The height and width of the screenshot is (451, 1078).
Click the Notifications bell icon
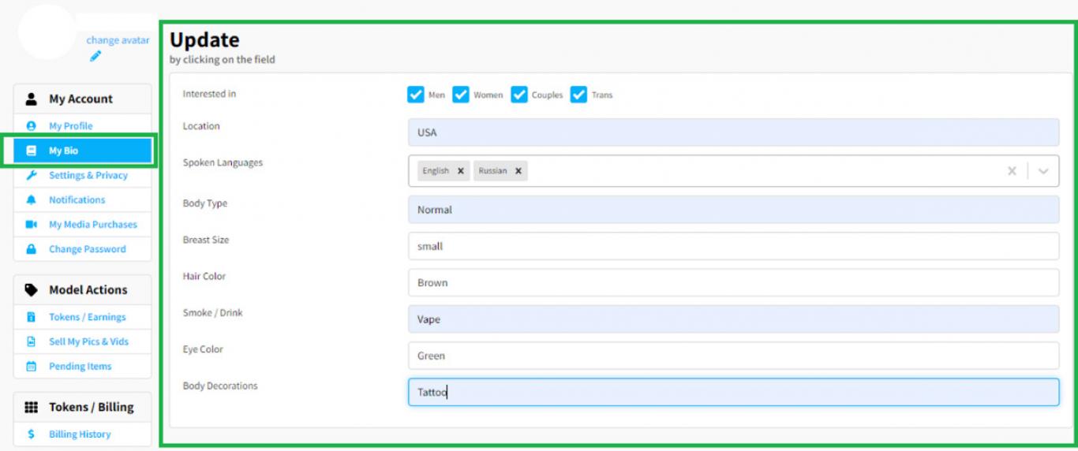[x=32, y=200]
